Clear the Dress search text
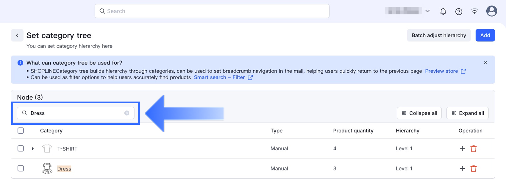The image size is (506, 193). [127, 113]
